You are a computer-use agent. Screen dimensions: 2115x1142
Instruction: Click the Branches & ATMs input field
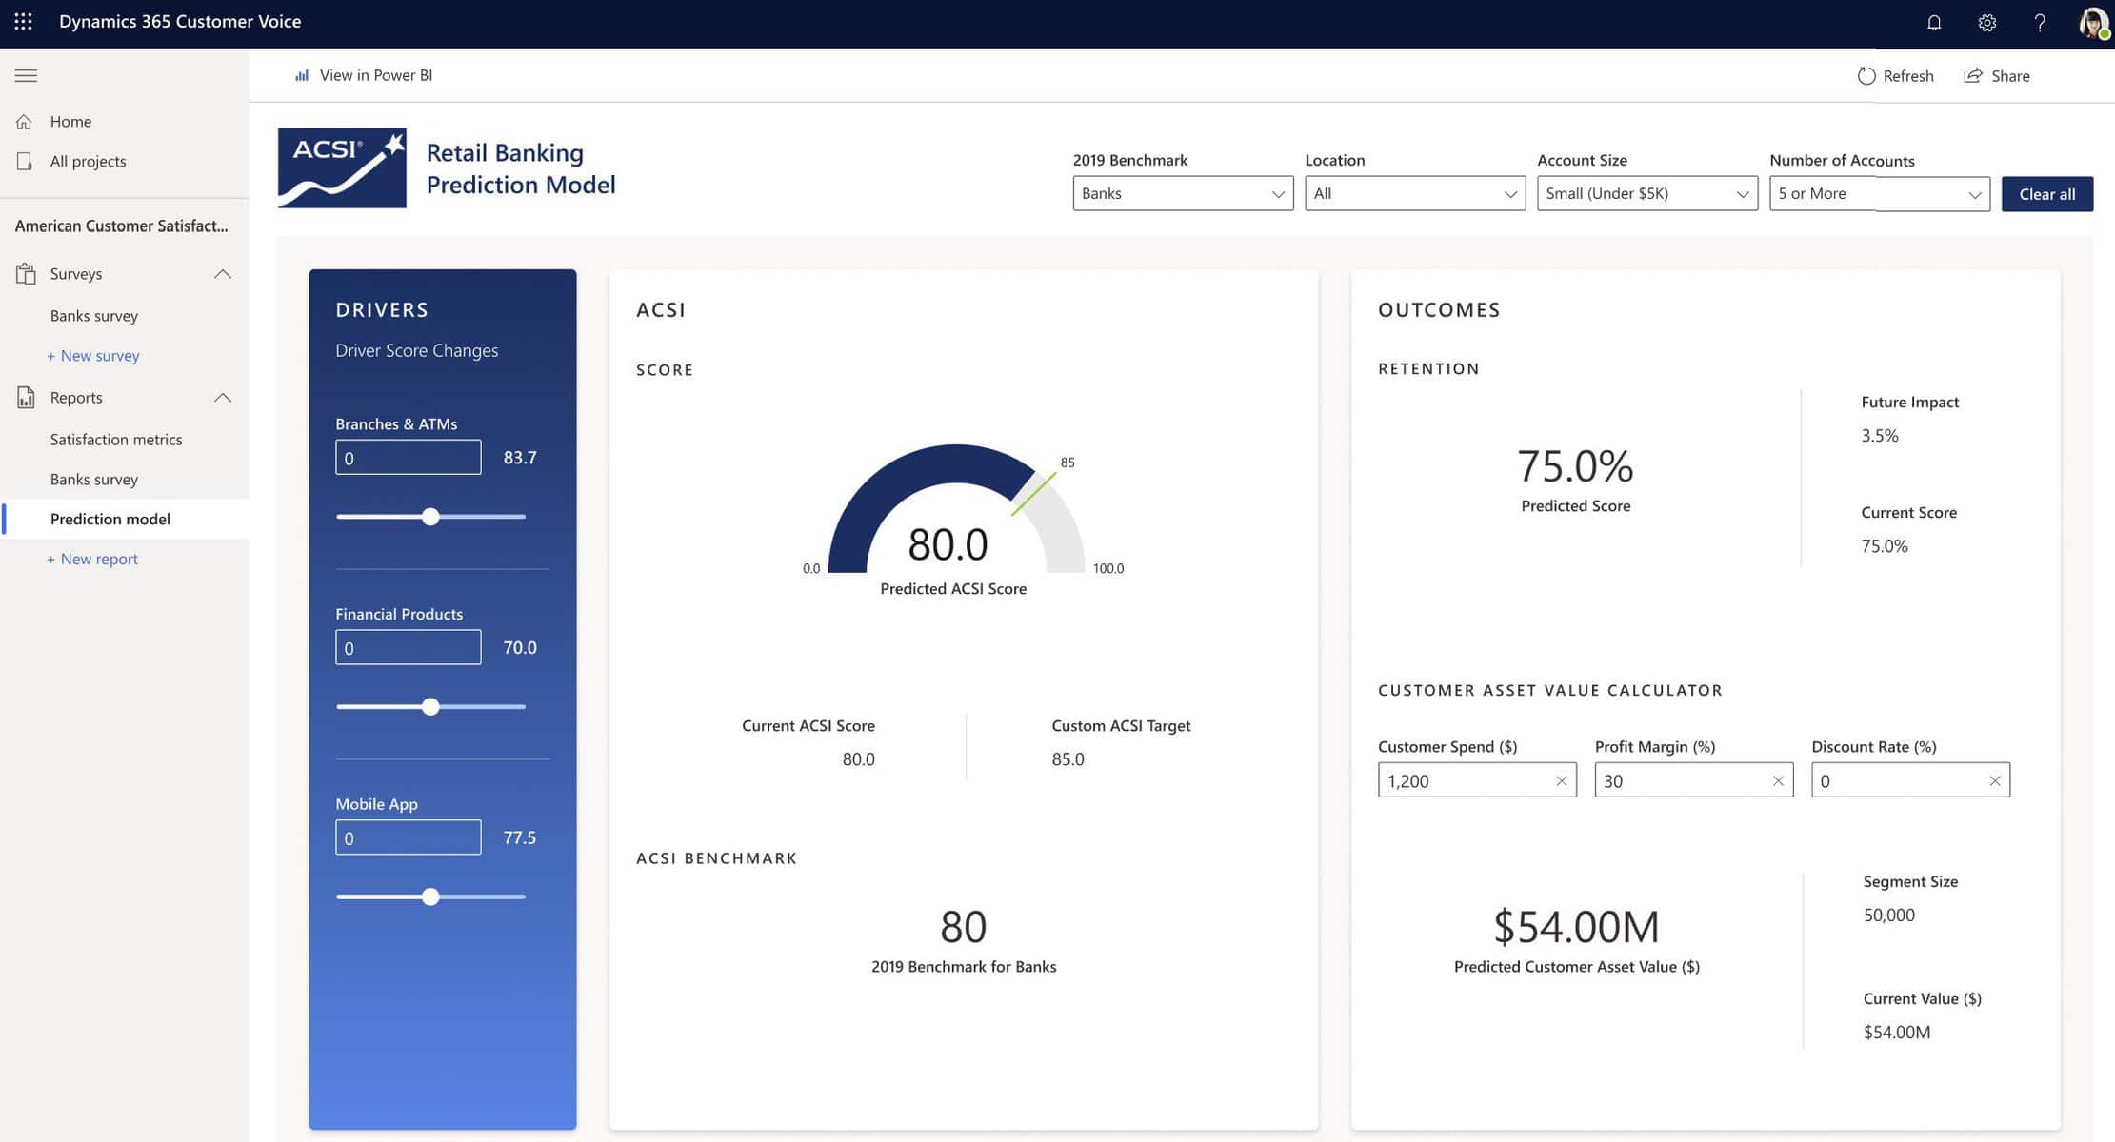click(x=409, y=458)
